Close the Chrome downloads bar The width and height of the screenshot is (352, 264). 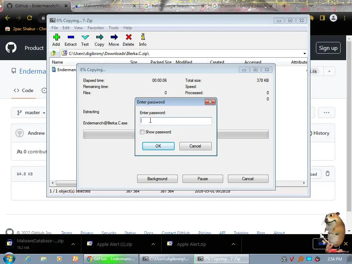click(346, 244)
